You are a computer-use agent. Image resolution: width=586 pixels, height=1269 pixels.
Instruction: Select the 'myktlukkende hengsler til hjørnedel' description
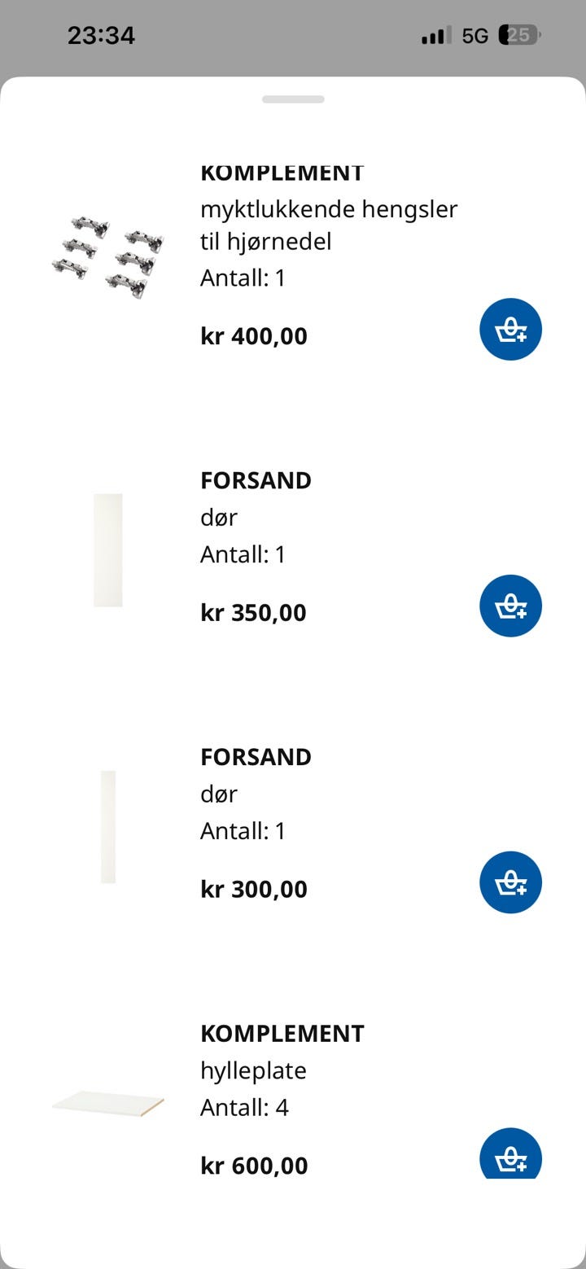(x=329, y=225)
